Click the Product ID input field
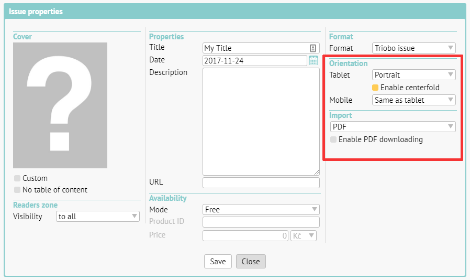The image size is (470, 280). pos(261,222)
